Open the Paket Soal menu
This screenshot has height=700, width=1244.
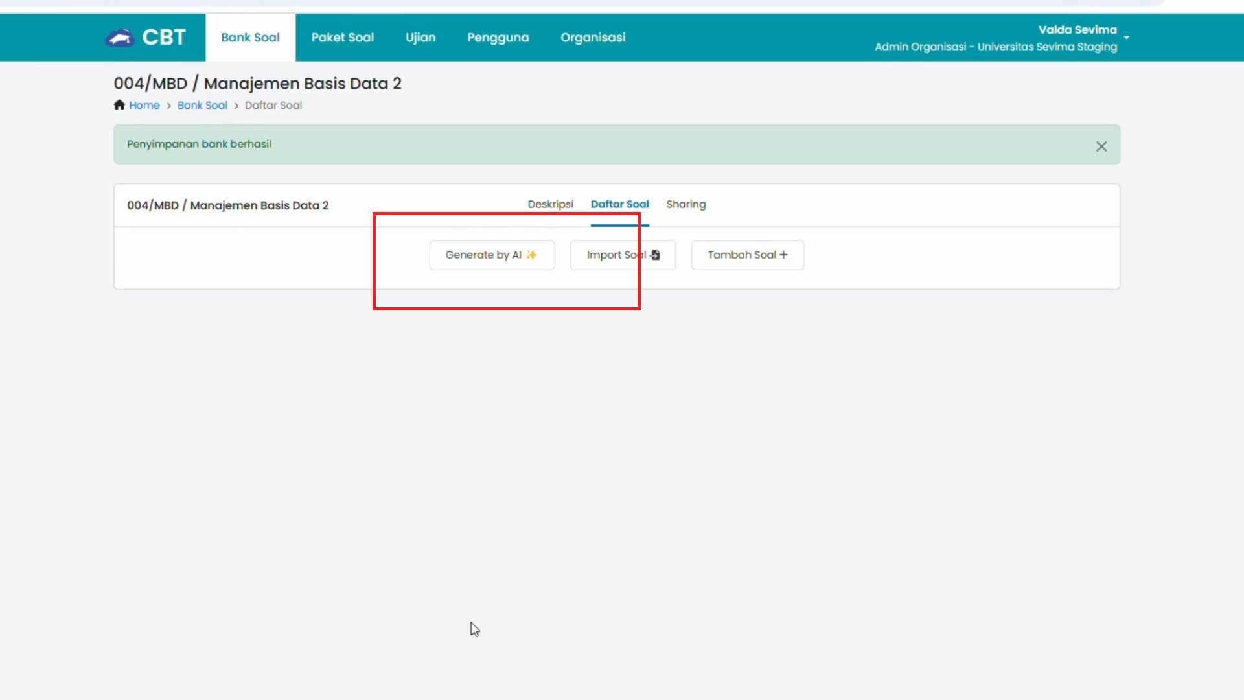[x=342, y=38]
